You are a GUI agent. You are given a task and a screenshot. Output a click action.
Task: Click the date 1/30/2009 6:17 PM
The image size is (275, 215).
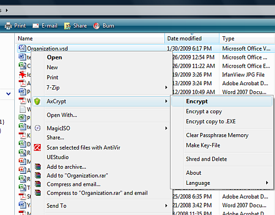pos(189,48)
